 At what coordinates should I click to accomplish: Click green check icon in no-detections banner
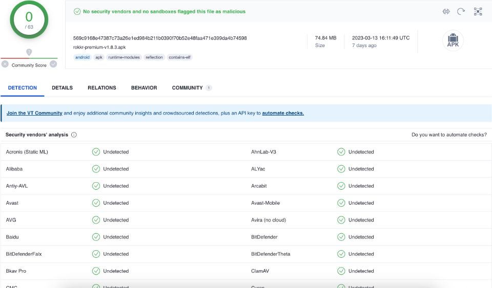77,12
